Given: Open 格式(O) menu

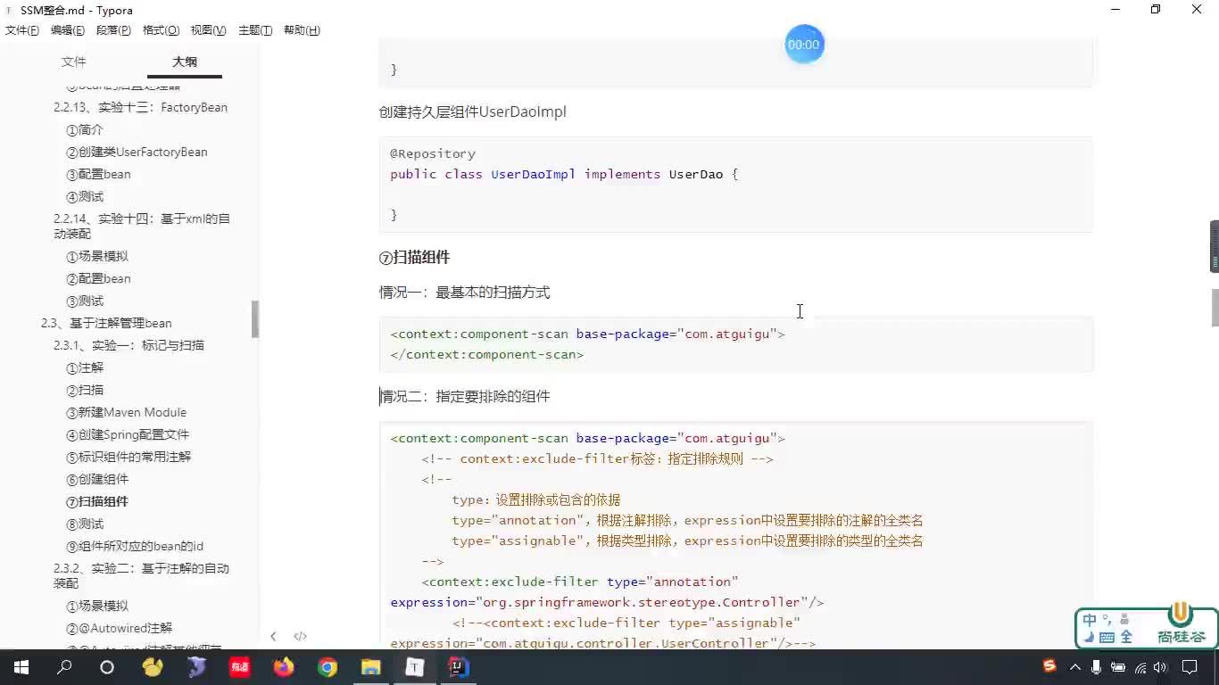Looking at the screenshot, I should [x=161, y=30].
